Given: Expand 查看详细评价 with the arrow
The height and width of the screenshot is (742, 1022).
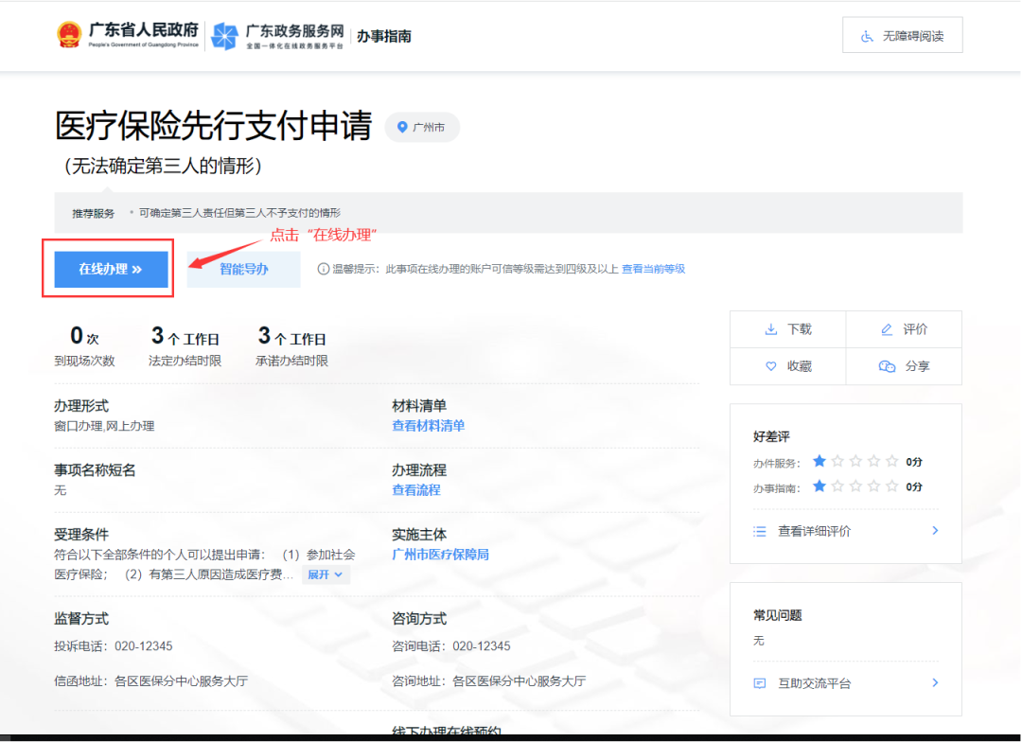Looking at the screenshot, I should [x=935, y=531].
